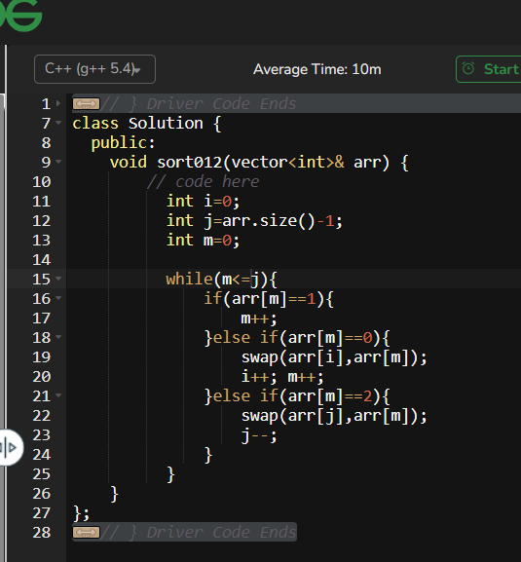Click the 'i++; m++;' line
Screen dimensions: 521x562
[282, 377]
